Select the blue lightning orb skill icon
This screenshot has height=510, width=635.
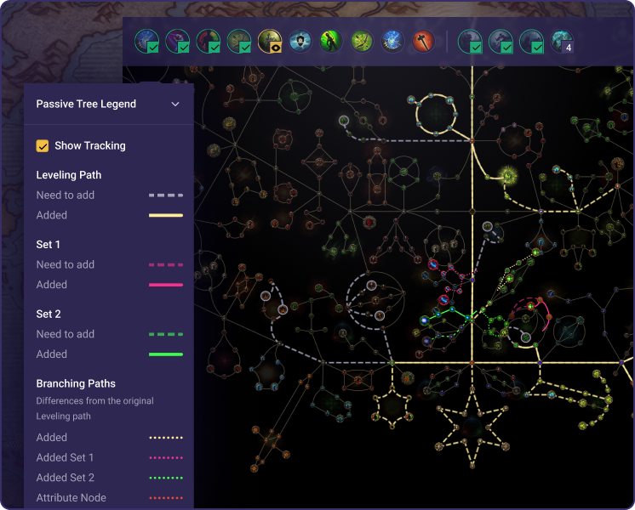point(392,41)
